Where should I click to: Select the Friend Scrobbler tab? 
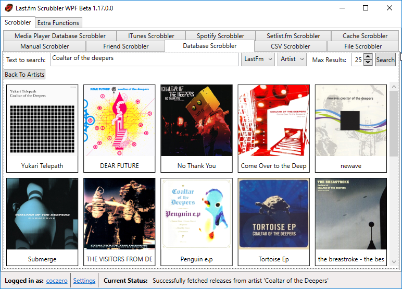125,46
